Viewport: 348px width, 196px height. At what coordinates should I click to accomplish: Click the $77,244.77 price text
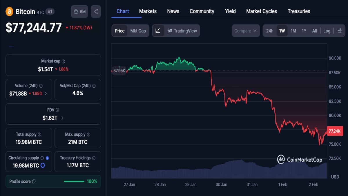[x=34, y=28]
